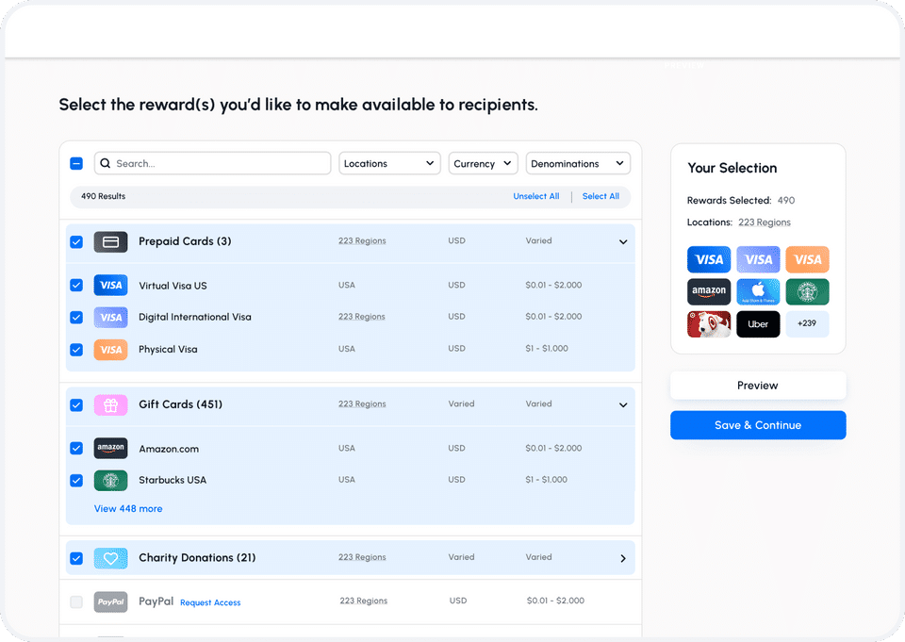The height and width of the screenshot is (642, 905).
Task: Collapse the Prepaid Cards category
Action: click(x=623, y=242)
